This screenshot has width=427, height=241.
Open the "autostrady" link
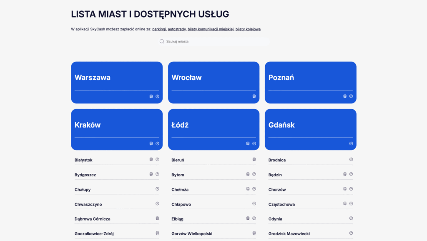[x=177, y=29]
